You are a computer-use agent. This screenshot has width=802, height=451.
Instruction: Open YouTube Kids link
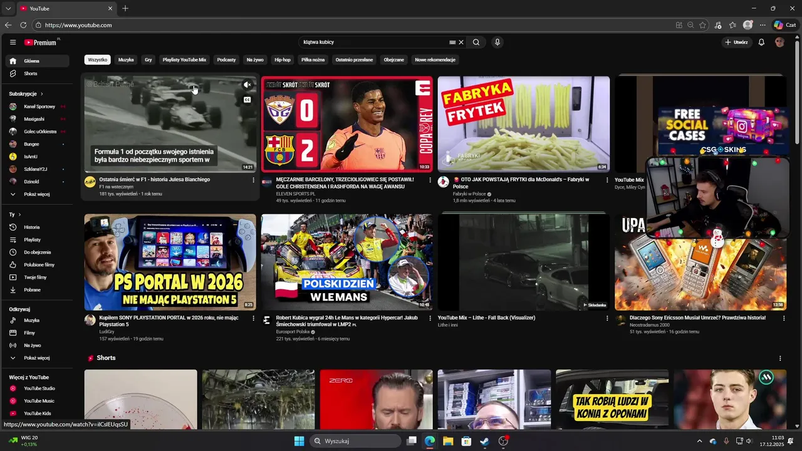(39, 413)
